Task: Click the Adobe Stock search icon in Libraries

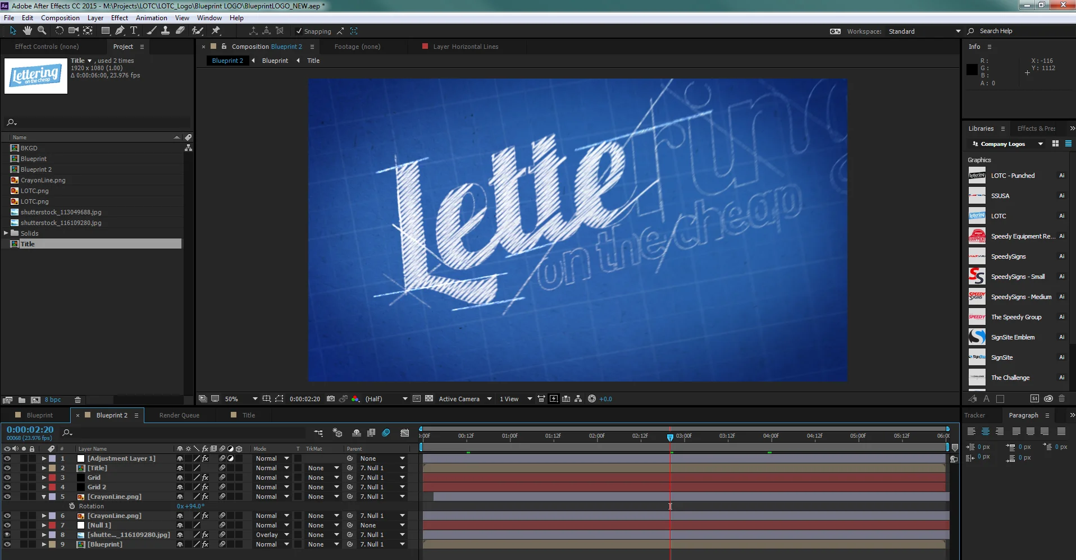Action: coord(1034,398)
